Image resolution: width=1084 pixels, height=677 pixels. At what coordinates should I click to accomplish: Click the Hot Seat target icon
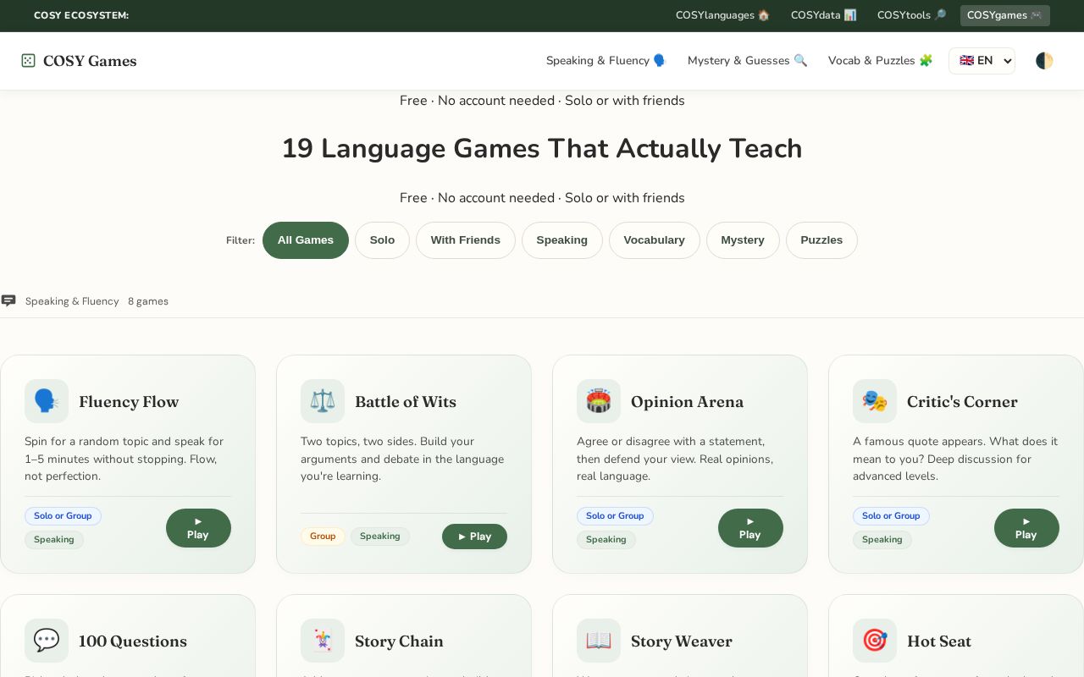pos(875,641)
